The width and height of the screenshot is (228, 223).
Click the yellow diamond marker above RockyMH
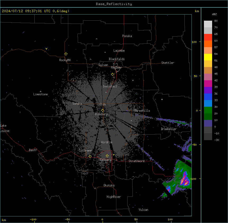66,54
